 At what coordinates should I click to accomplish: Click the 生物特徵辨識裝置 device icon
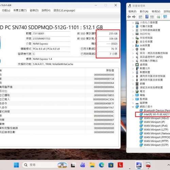tap(137, 30)
